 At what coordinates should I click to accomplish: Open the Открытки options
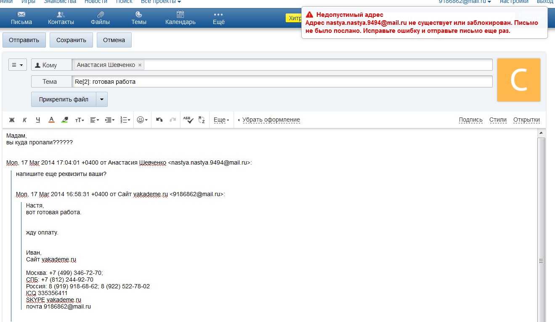[x=526, y=120]
